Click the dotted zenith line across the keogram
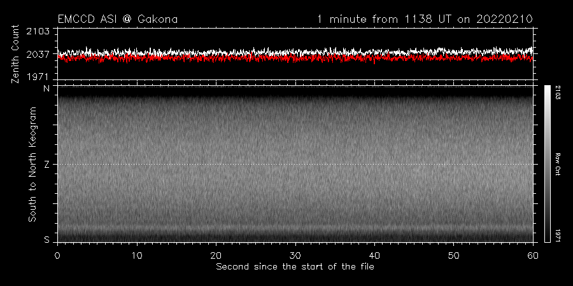The height and width of the screenshot is (286, 573). (x=295, y=164)
